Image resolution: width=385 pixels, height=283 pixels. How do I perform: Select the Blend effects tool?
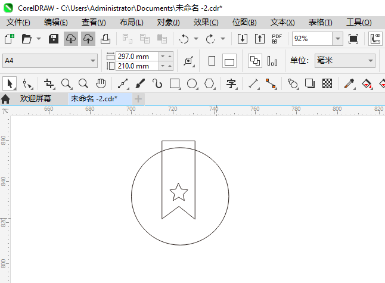293,83
